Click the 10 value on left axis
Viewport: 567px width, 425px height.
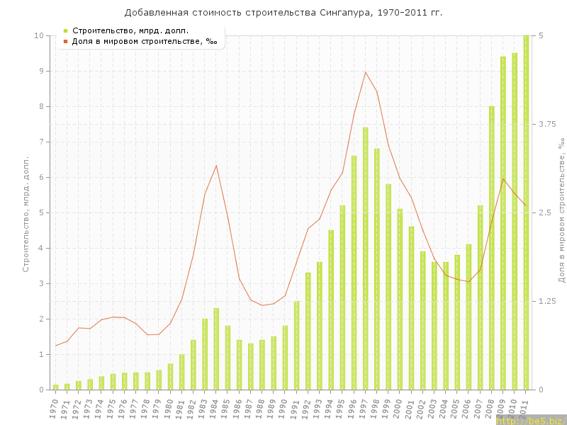(39, 35)
